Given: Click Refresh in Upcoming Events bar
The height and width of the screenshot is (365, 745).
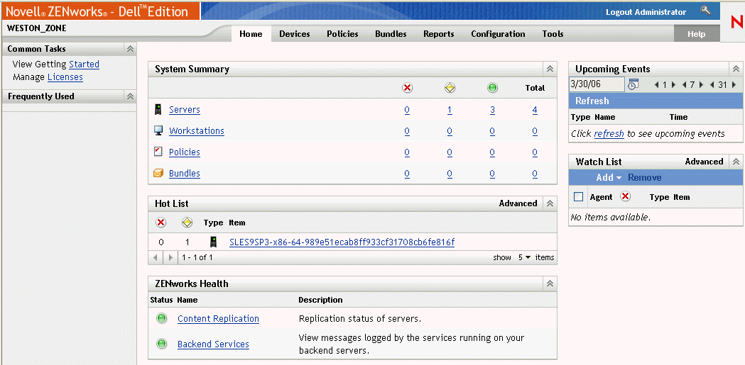Looking at the screenshot, I should 592,101.
